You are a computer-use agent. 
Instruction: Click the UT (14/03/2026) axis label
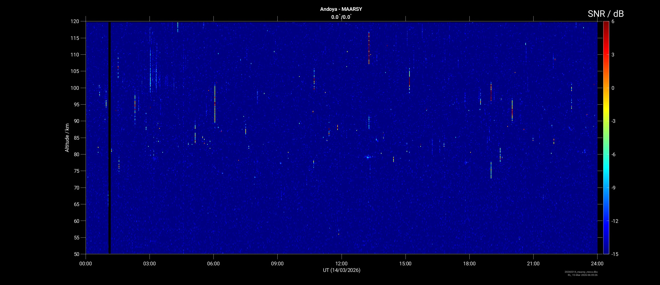[342, 270]
